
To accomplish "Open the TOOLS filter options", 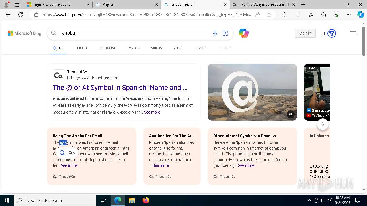I will (225, 48).
